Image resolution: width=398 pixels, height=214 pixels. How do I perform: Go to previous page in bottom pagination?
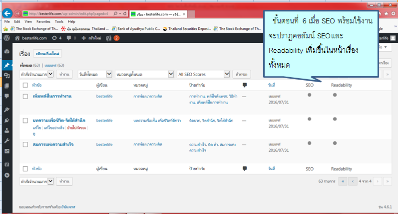pos(353,181)
